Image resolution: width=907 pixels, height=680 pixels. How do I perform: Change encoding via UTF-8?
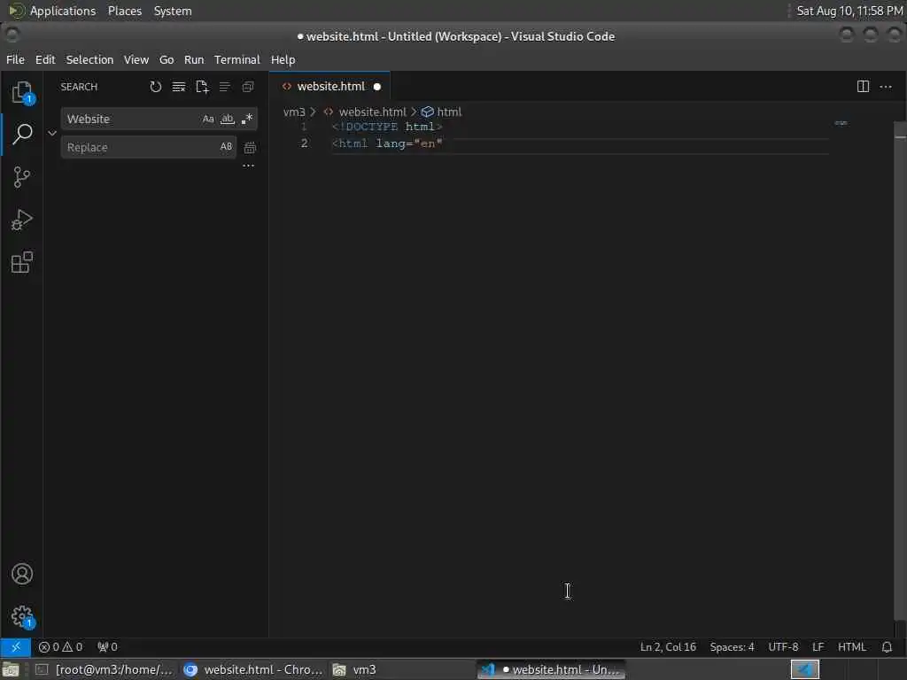pyautogui.click(x=783, y=646)
